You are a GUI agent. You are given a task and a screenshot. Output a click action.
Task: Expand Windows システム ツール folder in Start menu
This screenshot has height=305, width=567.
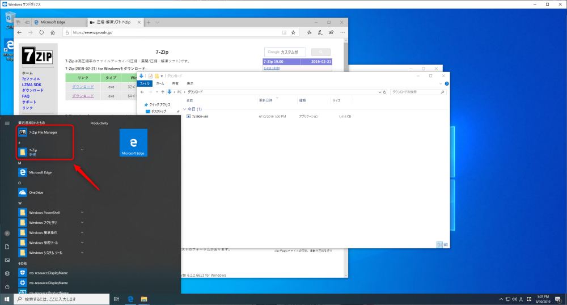[82, 253]
